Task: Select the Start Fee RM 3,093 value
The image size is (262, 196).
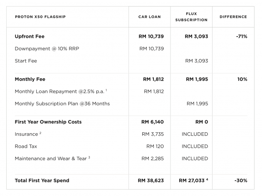Action: pos(197,61)
